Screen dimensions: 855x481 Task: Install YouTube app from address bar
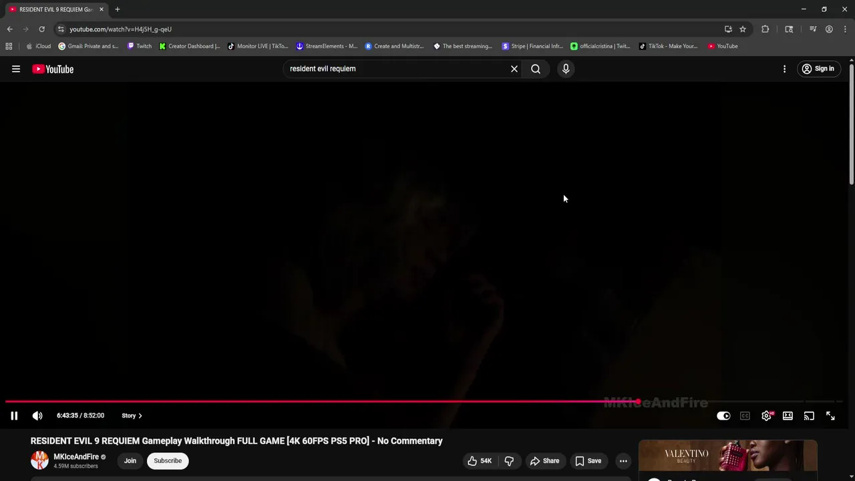[x=728, y=29]
